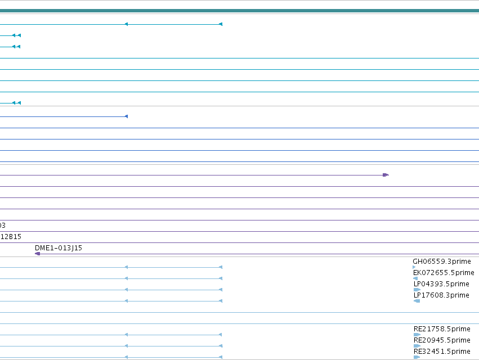The width and height of the screenshot is (479, 360).
Task: Select the small glyph under GH06559.3prime
Action: (x=414, y=267)
